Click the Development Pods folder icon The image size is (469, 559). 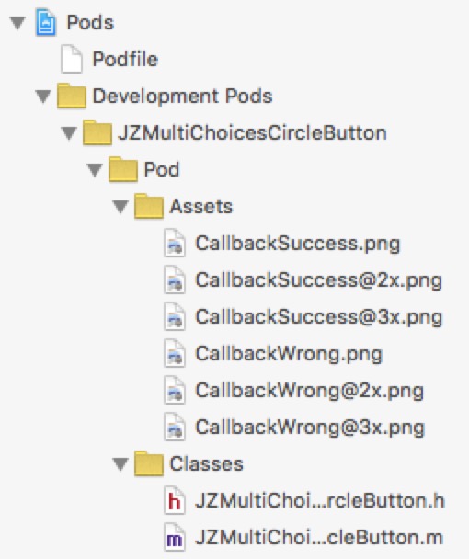click(x=72, y=96)
